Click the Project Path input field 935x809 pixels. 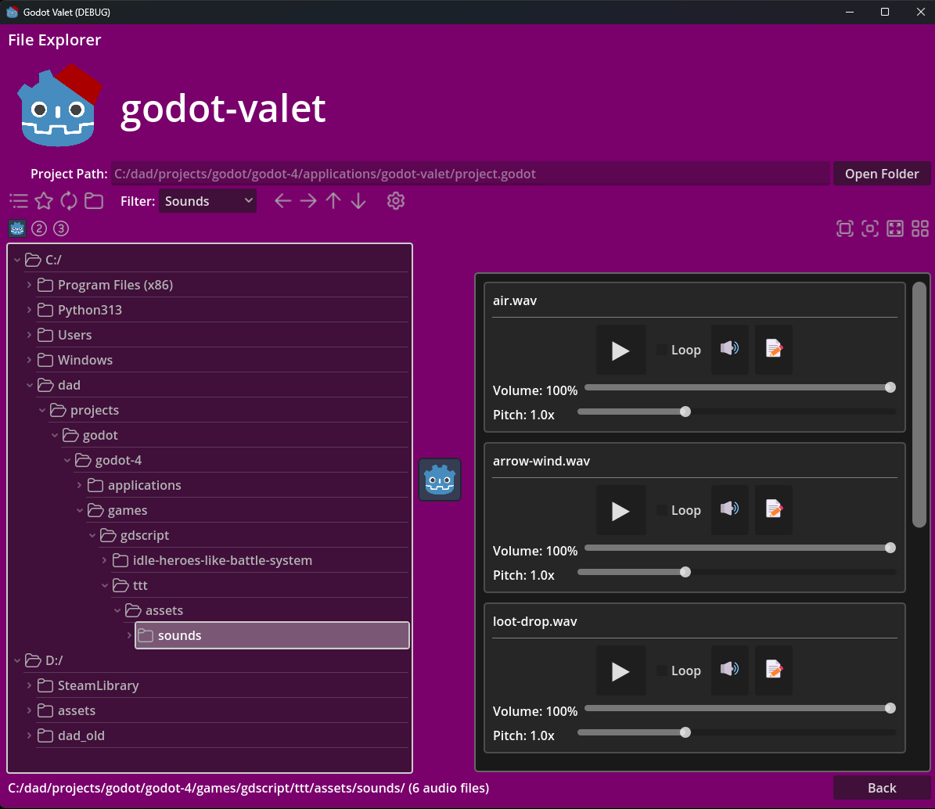pos(470,174)
